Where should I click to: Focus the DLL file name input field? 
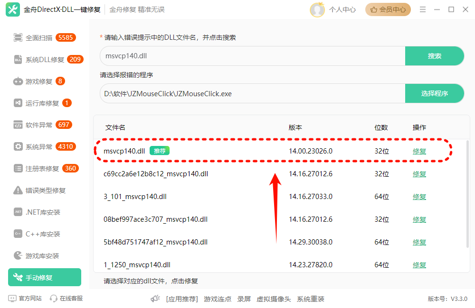click(x=253, y=56)
